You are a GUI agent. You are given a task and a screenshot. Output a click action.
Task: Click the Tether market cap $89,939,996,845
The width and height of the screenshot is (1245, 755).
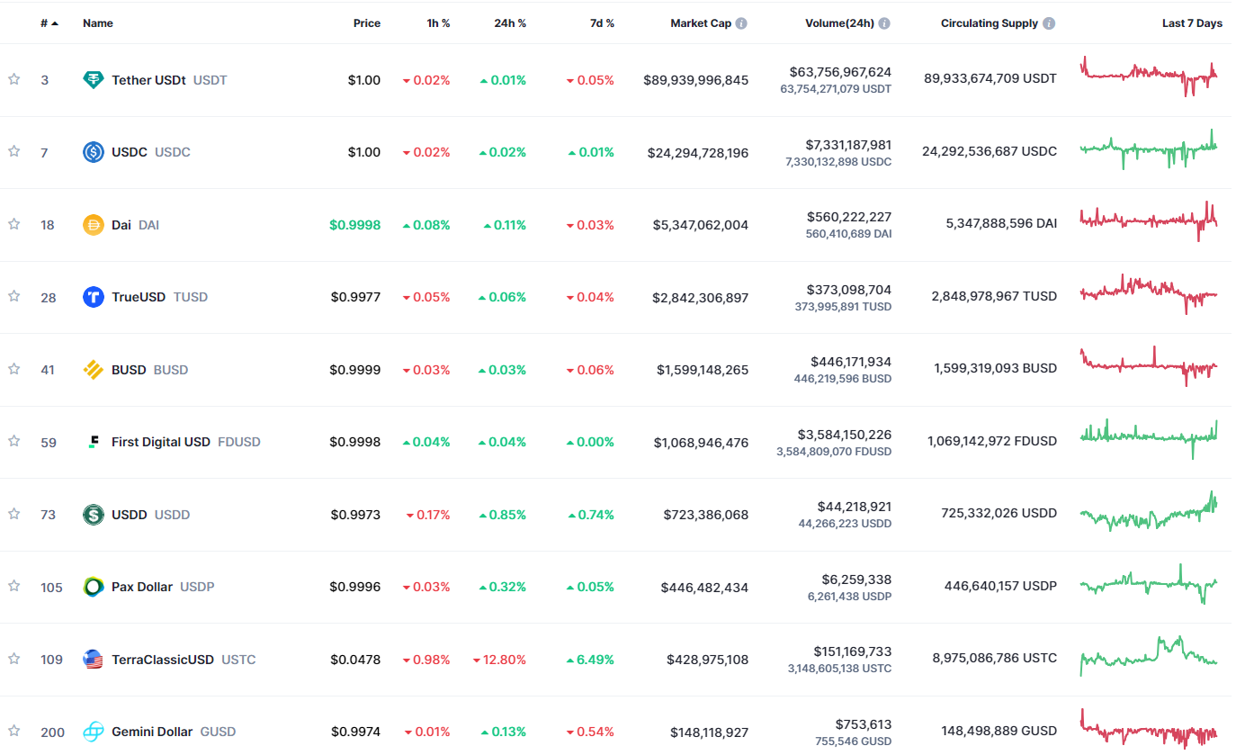(x=695, y=80)
